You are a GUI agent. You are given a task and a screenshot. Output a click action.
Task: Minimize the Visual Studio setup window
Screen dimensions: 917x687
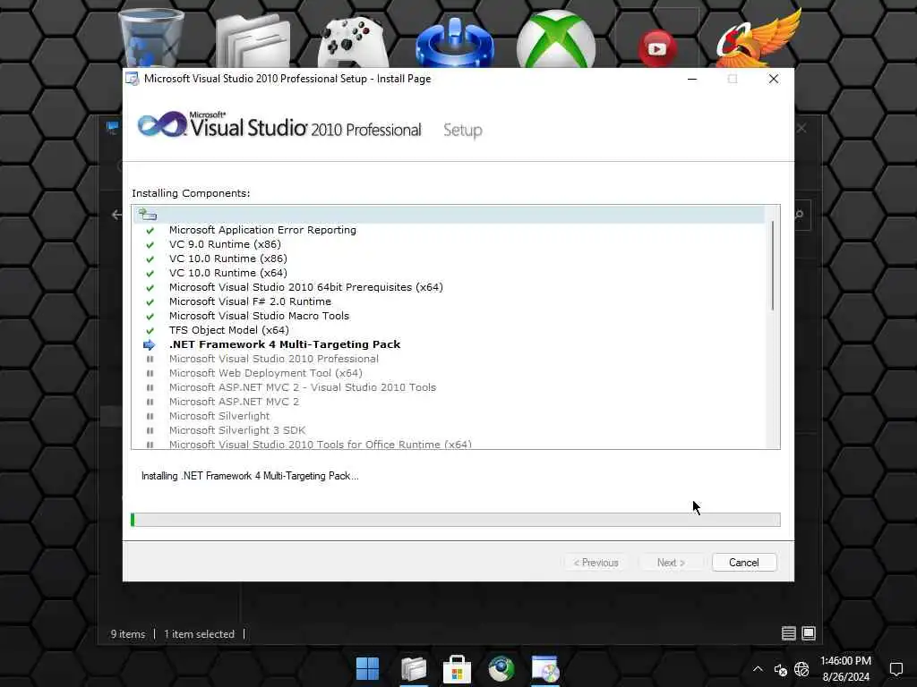click(x=692, y=79)
